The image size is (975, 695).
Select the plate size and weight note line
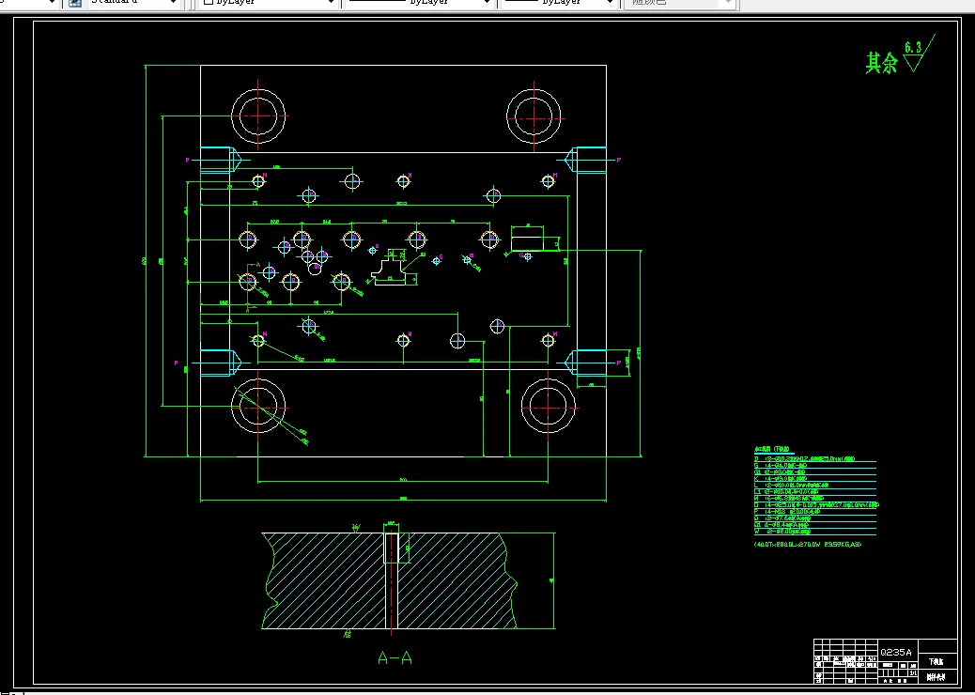click(807, 545)
